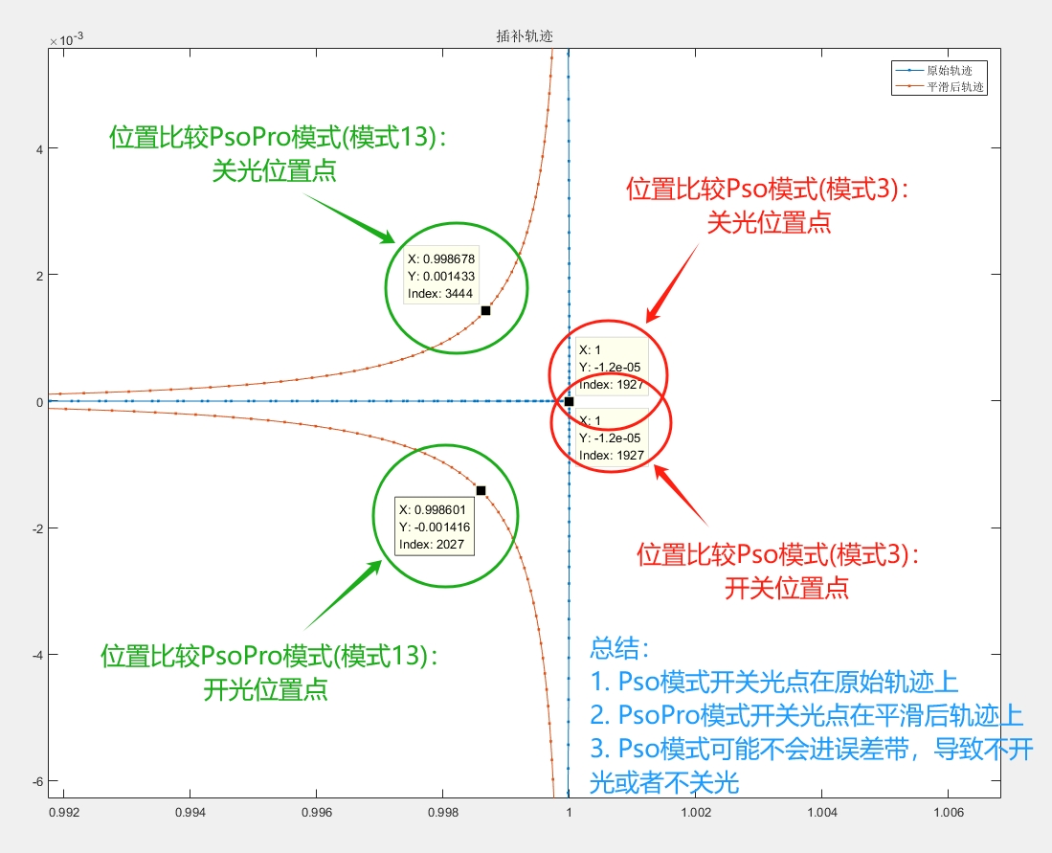Click the x-axis tick label 1.006
1052x853 pixels.
click(948, 812)
